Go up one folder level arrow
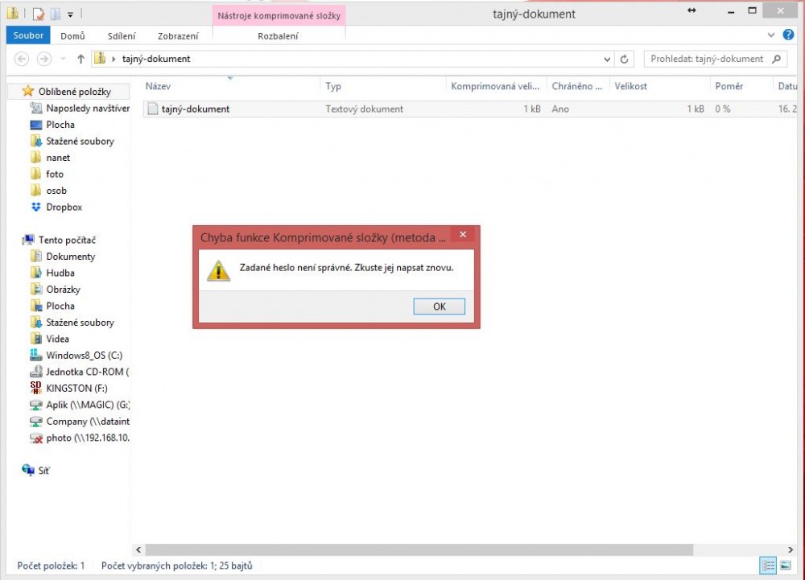The image size is (805, 580). [x=80, y=59]
